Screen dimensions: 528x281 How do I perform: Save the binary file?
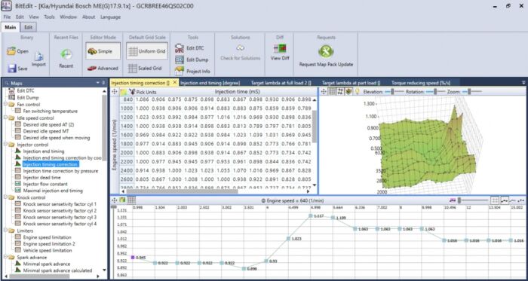[17, 69]
